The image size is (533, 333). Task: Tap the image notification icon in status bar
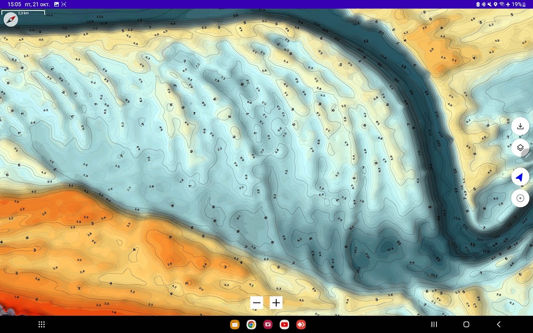click(x=57, y=4)
